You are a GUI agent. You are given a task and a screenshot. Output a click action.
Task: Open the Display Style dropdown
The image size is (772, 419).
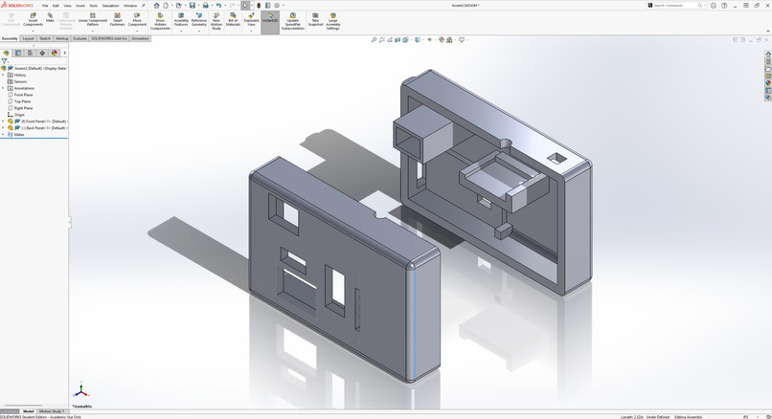423,40
